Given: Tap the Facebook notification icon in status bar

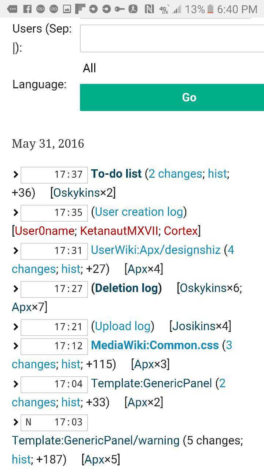Looking at the screenshot, I should (27, 9).
